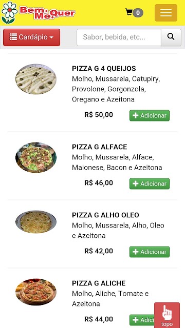This screenshot has width=185, height=328.
Task: Click the Bem-Me-Quer flower logo
Action: pos(38,13)
